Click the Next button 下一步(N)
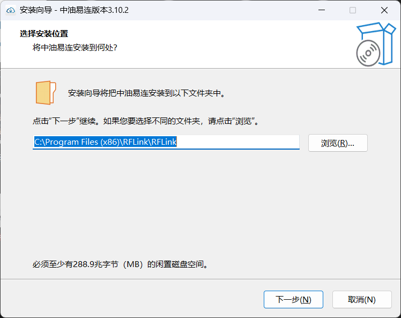This screenshot has height=318, width=401. tap(293, 299)
